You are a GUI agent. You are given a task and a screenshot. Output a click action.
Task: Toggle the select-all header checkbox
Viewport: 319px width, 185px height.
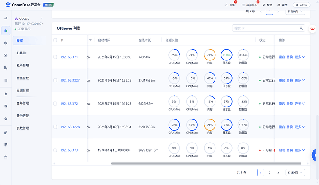coord(55,40)
